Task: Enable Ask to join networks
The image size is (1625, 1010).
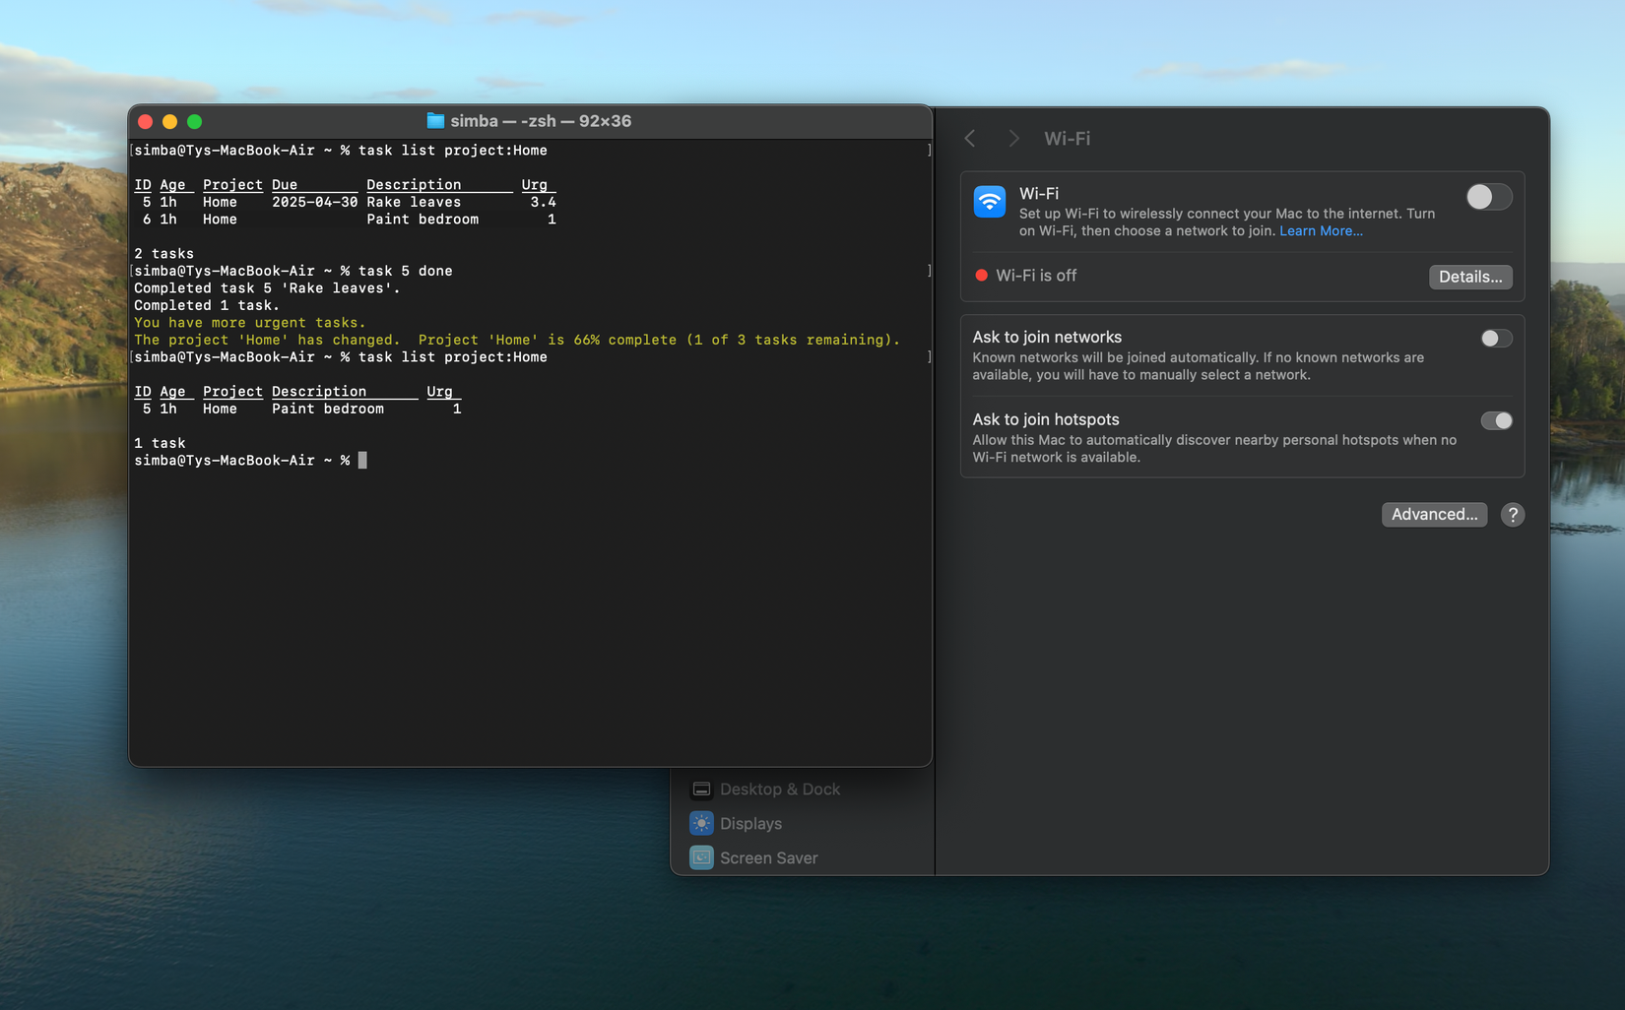Action: (x=1496, y=338)
